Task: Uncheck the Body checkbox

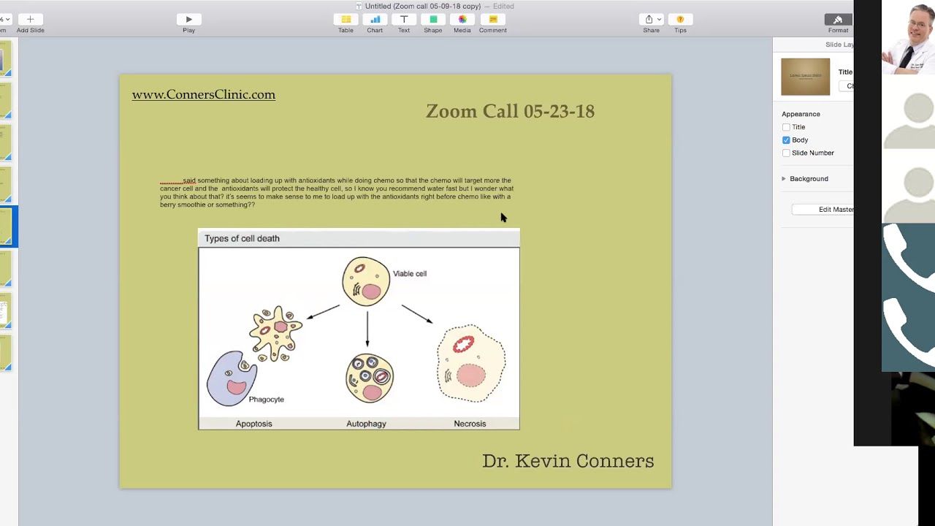Action: [786, 140]
